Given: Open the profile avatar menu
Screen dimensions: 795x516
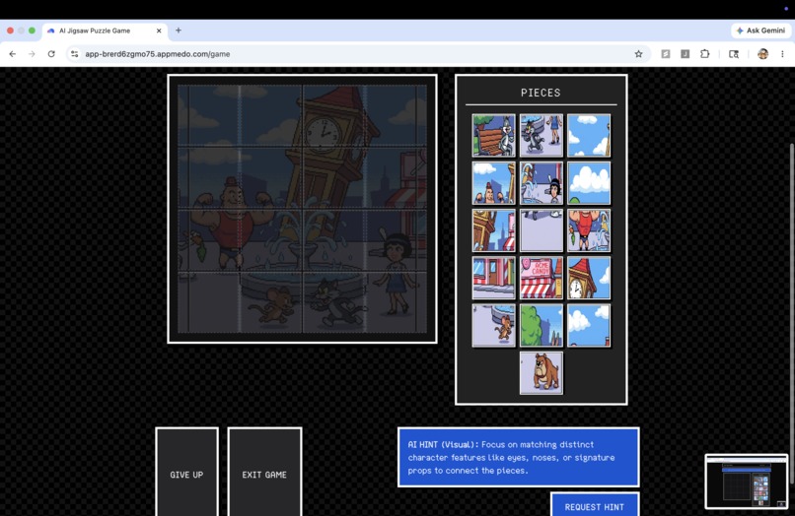Looking at the screenshot, I should pyautogui.click(x=762, y=54).
